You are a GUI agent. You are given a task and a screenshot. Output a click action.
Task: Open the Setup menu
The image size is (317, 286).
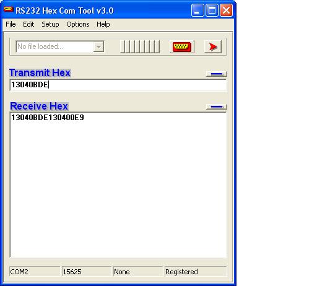[50, 24]
